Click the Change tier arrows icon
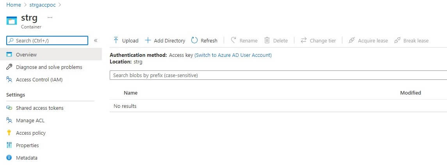Viewport: 447px width, 167px height. point(303,40)
